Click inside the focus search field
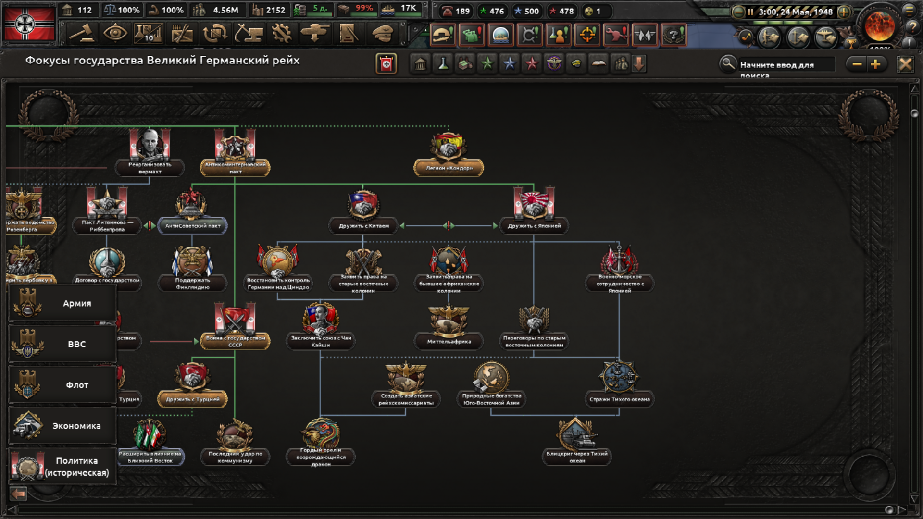923x519 pixels. point(786,65)
